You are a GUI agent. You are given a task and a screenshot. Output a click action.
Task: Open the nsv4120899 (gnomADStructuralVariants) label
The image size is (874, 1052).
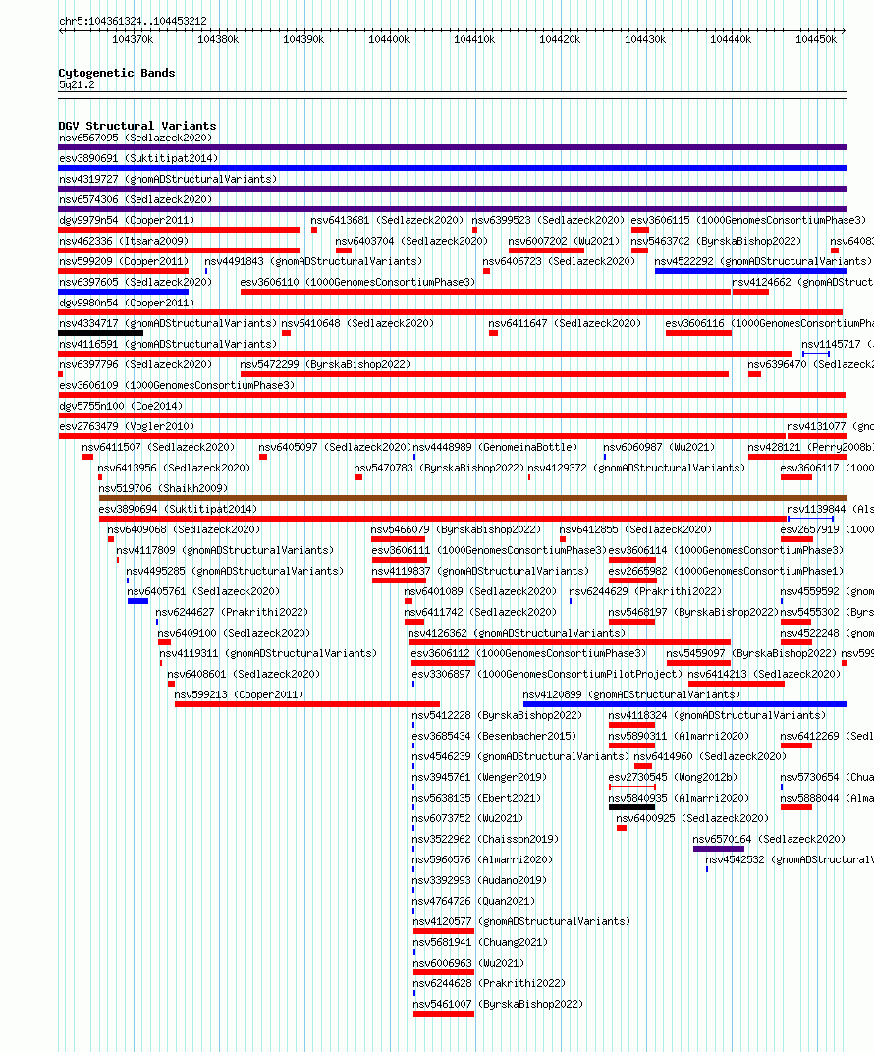pos(631,695)
